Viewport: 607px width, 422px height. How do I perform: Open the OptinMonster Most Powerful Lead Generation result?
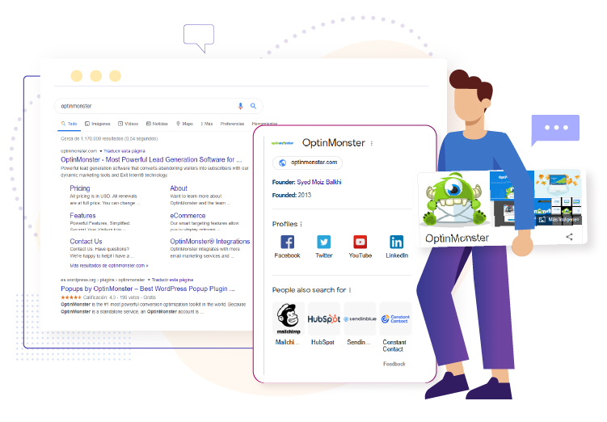point(151,159)
